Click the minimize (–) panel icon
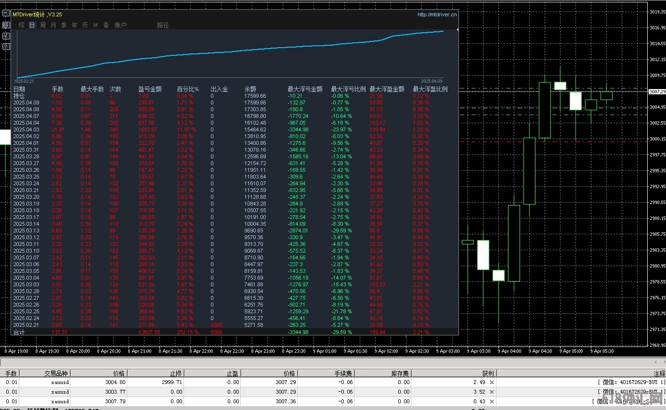This screenshot has width=666, height=410. click(6, 13)
